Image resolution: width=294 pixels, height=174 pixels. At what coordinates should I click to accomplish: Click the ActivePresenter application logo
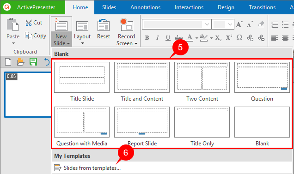7,7
